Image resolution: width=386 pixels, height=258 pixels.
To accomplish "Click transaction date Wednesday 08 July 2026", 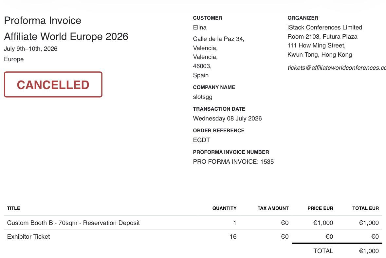I will [227, 119].
